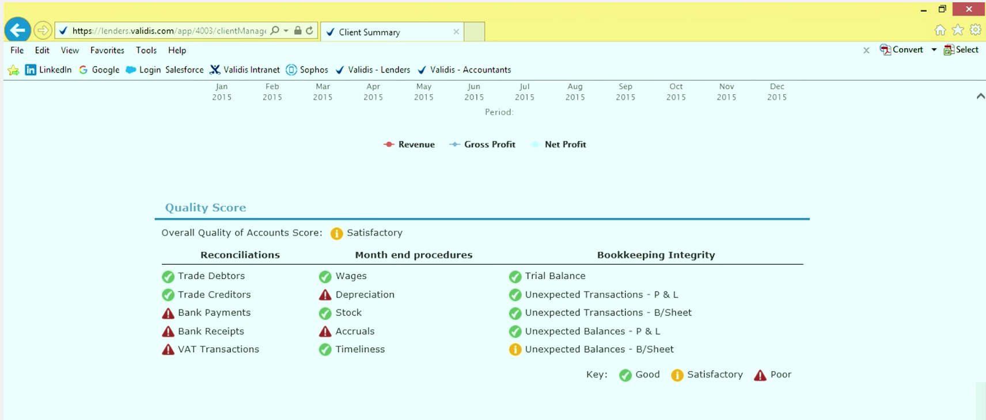
Task: Click the Validis - Accountants bookmark link
Action: [464, 70]
